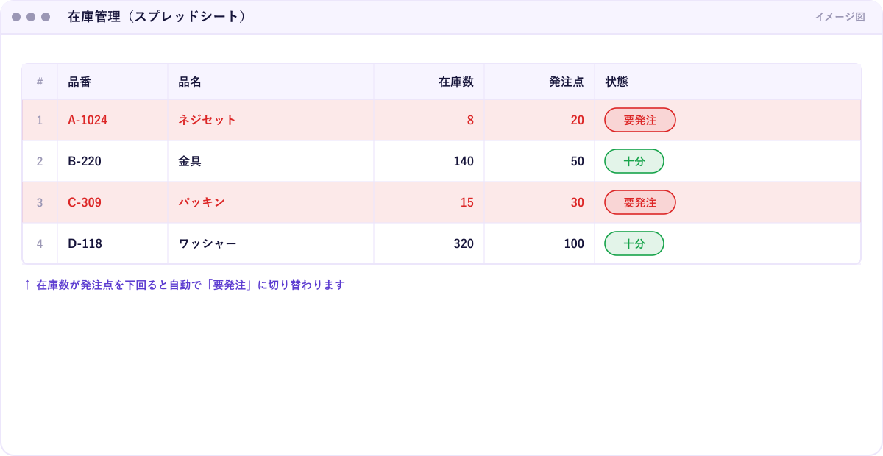
Task: Select stock count cell showing 140
Action: point(429,161)
